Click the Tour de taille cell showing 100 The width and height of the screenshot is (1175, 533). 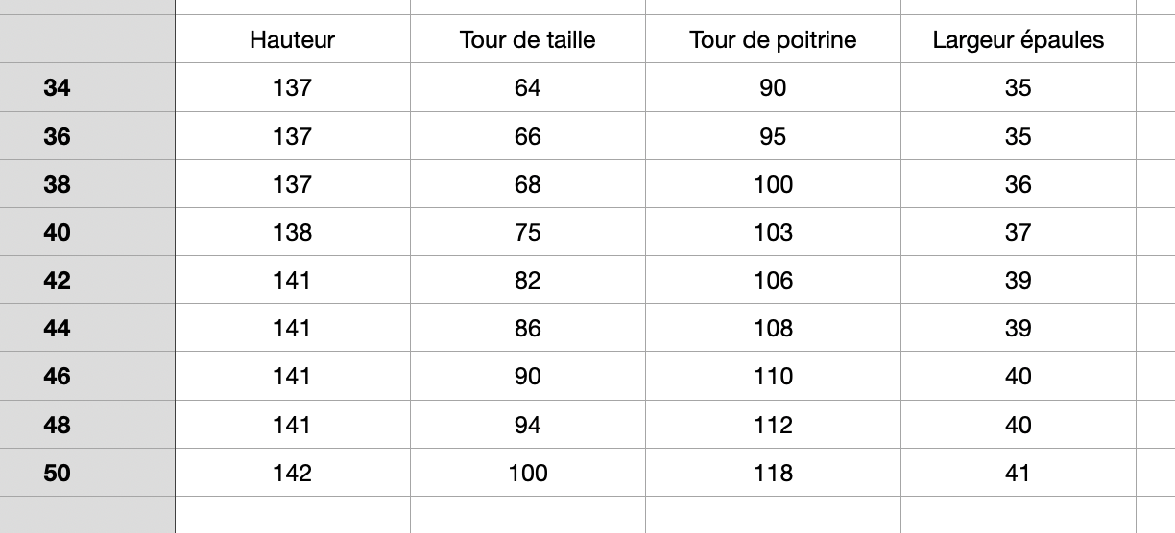click(x=528, y=473)
